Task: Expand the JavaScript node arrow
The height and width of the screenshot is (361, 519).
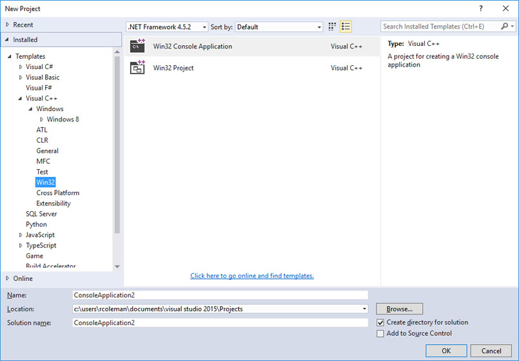Action: [21, 235]
